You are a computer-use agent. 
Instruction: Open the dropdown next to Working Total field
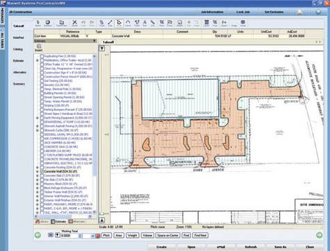[x=92, y=236]
